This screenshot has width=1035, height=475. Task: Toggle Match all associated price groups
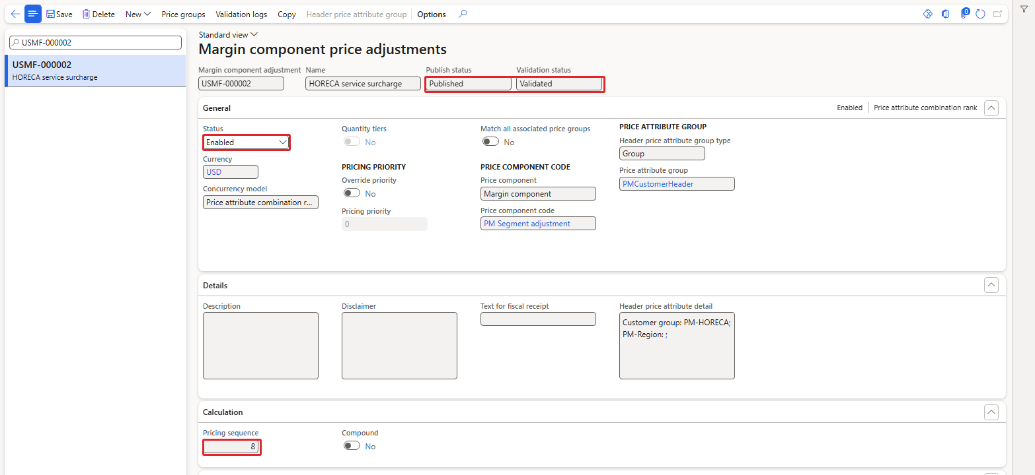(x=490, y=142)
